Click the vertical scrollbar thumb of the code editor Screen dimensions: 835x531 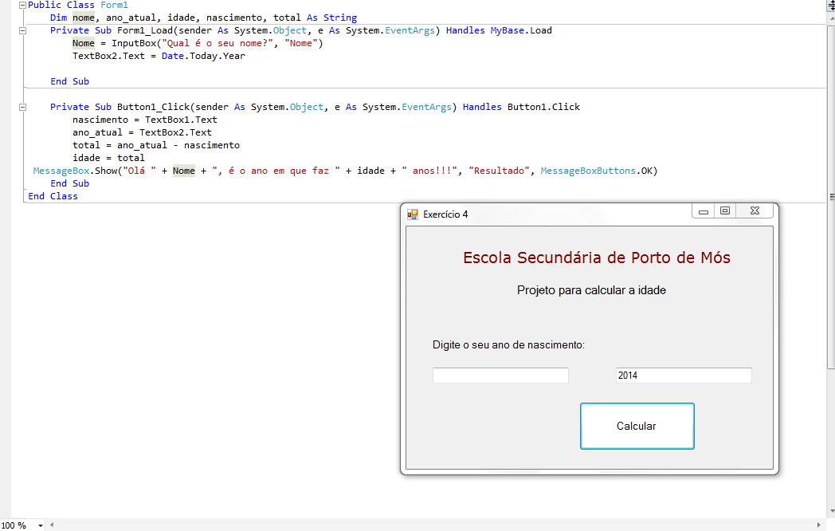831,196
